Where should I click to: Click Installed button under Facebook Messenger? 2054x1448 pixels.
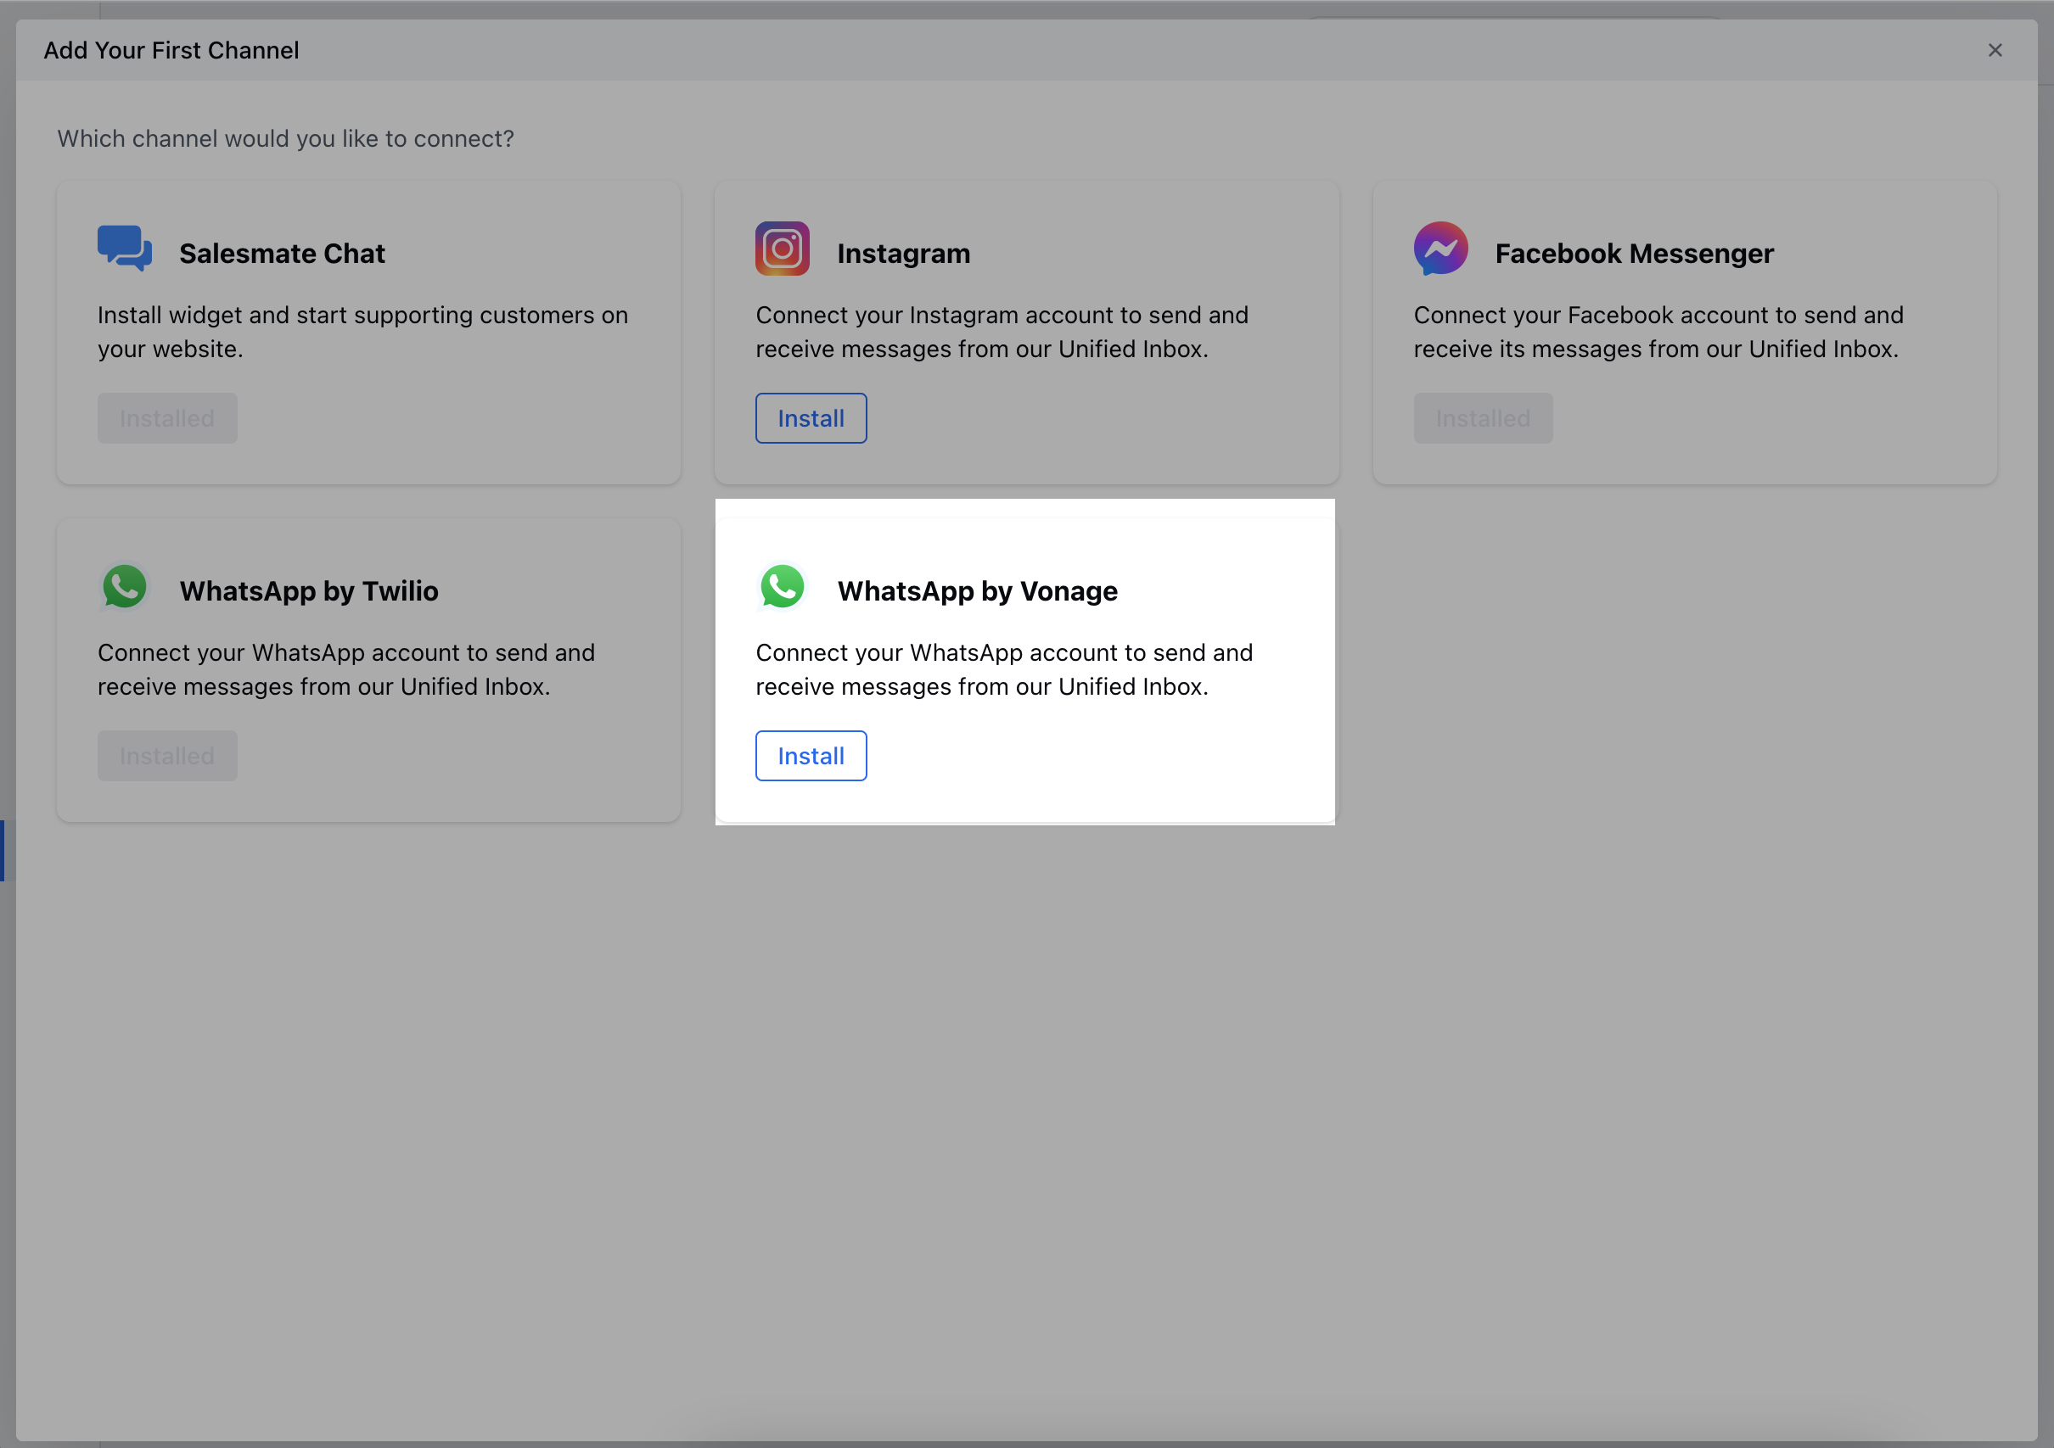pyautogui.click(x=1482, y=418)
